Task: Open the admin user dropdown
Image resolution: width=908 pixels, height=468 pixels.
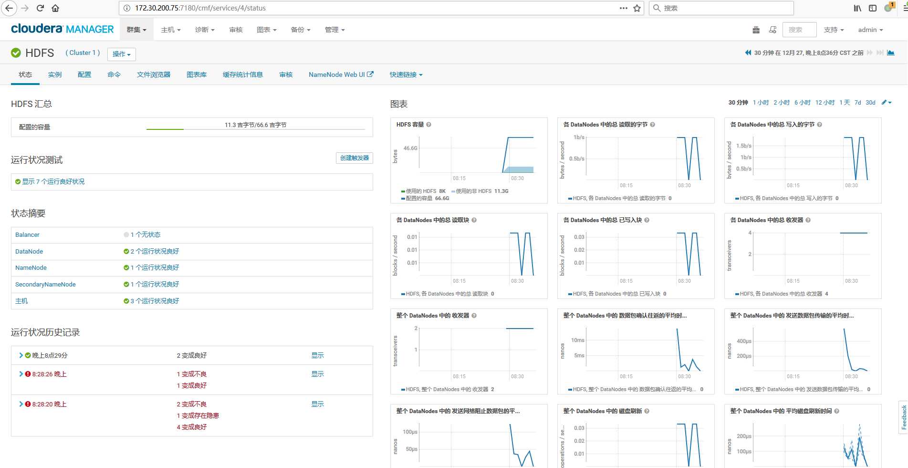Action: [870, 30]
